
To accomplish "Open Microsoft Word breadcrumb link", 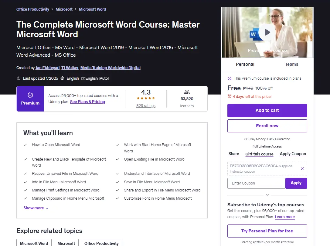I will tap(92, 9).
